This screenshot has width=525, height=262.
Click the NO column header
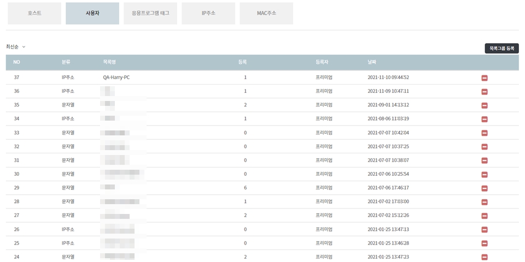(x=16, y=62)
